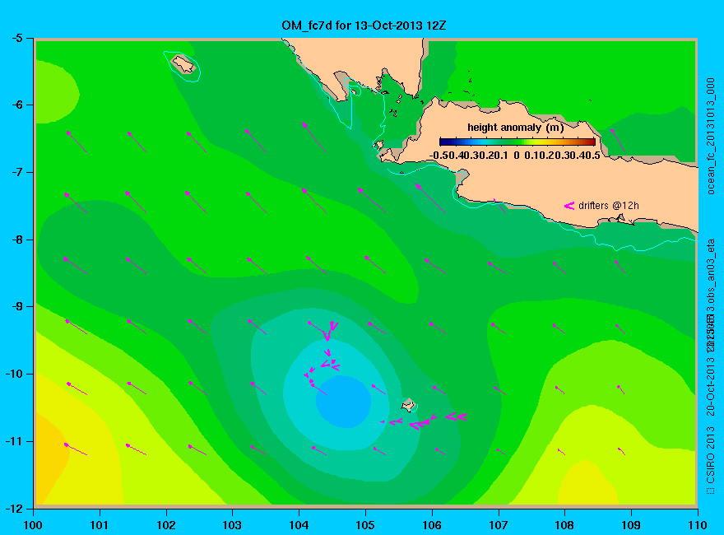This screenshot has height=535, width=724.
Task: Click the x-axis label "100"
Action: point(33,525)
